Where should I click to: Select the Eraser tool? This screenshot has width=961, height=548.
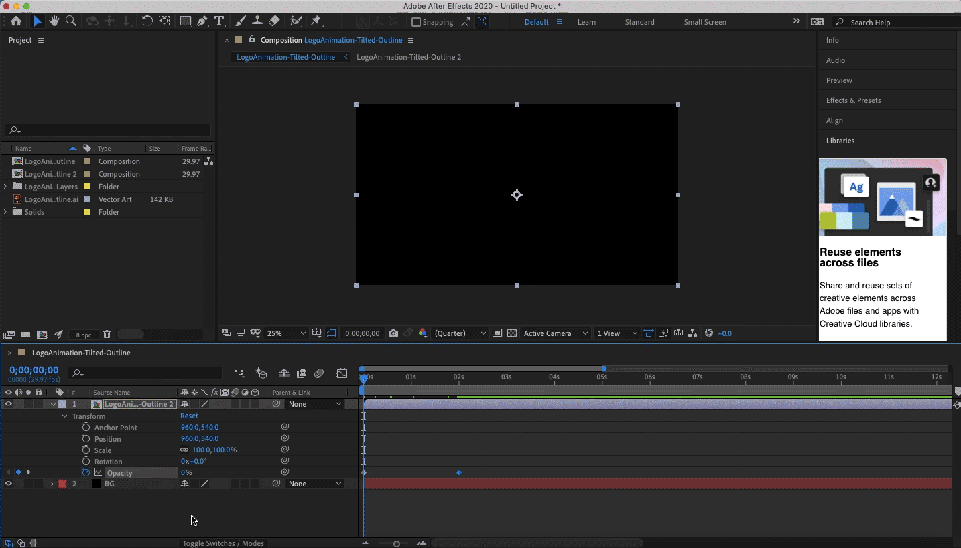[x=274, y=21]
